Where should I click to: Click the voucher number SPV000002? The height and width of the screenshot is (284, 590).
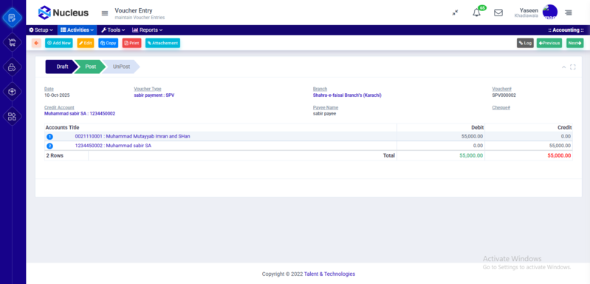pos(504,95)
